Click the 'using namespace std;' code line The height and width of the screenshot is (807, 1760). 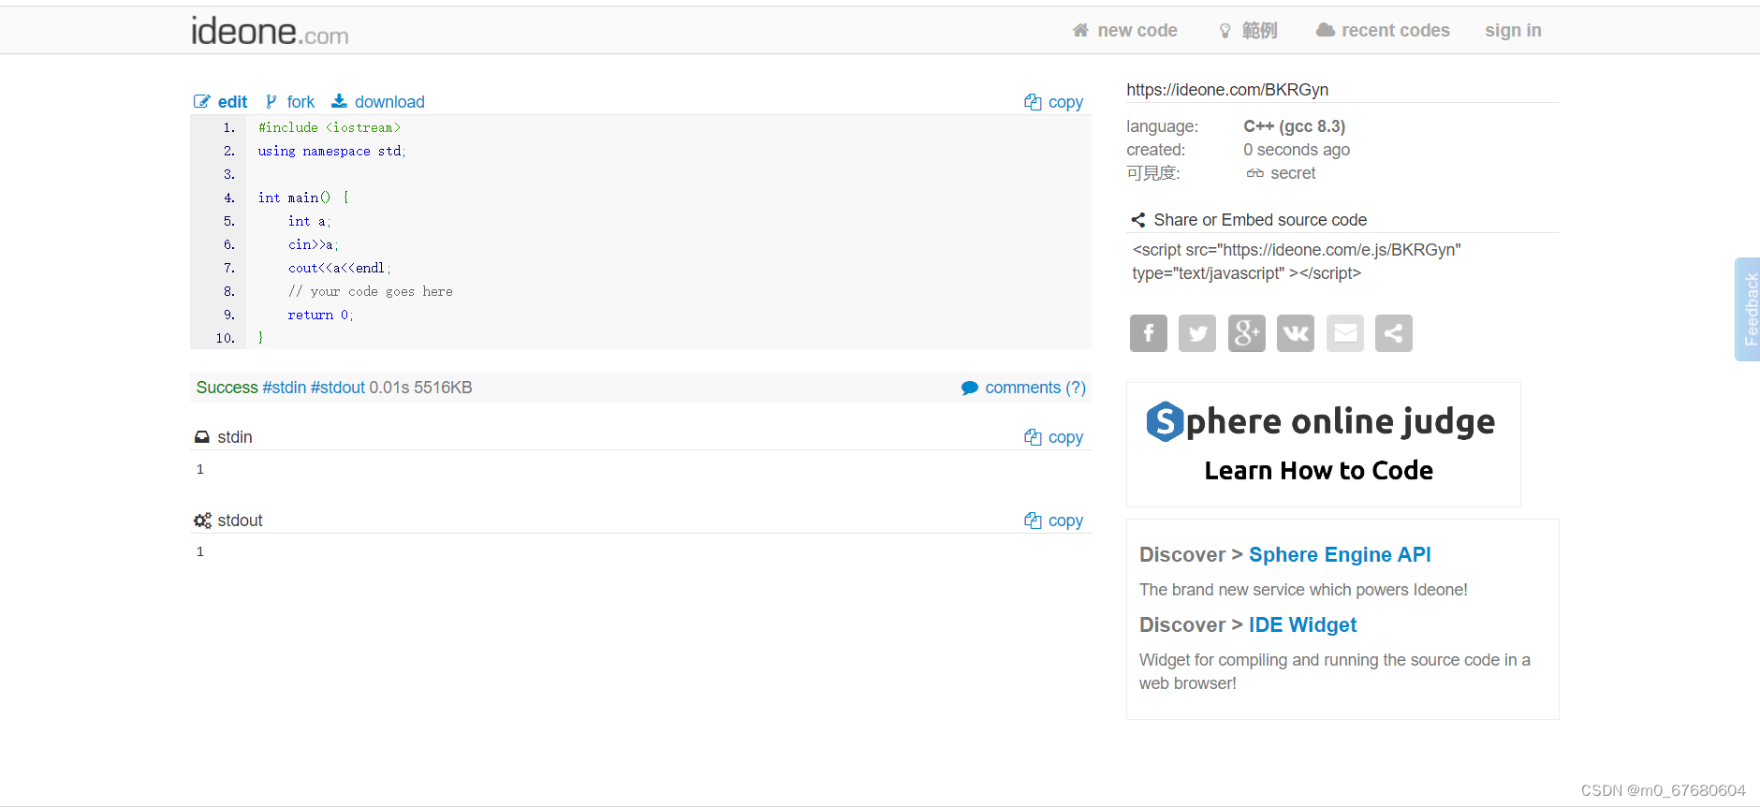[x=332, y=151]
